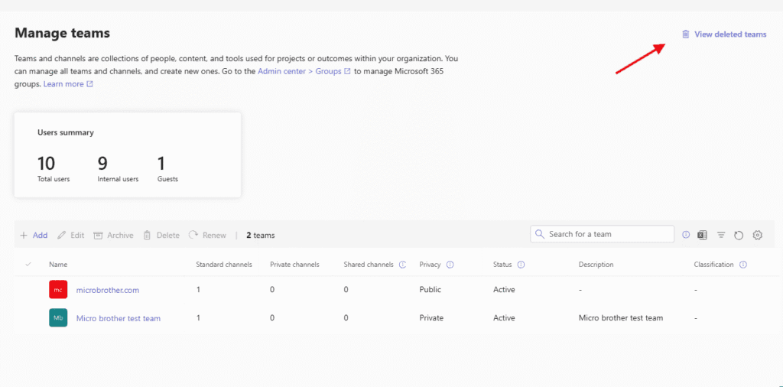The image size is (783, 387).
Task: Click the info icon next to Classification
Action: pos(743,265)
